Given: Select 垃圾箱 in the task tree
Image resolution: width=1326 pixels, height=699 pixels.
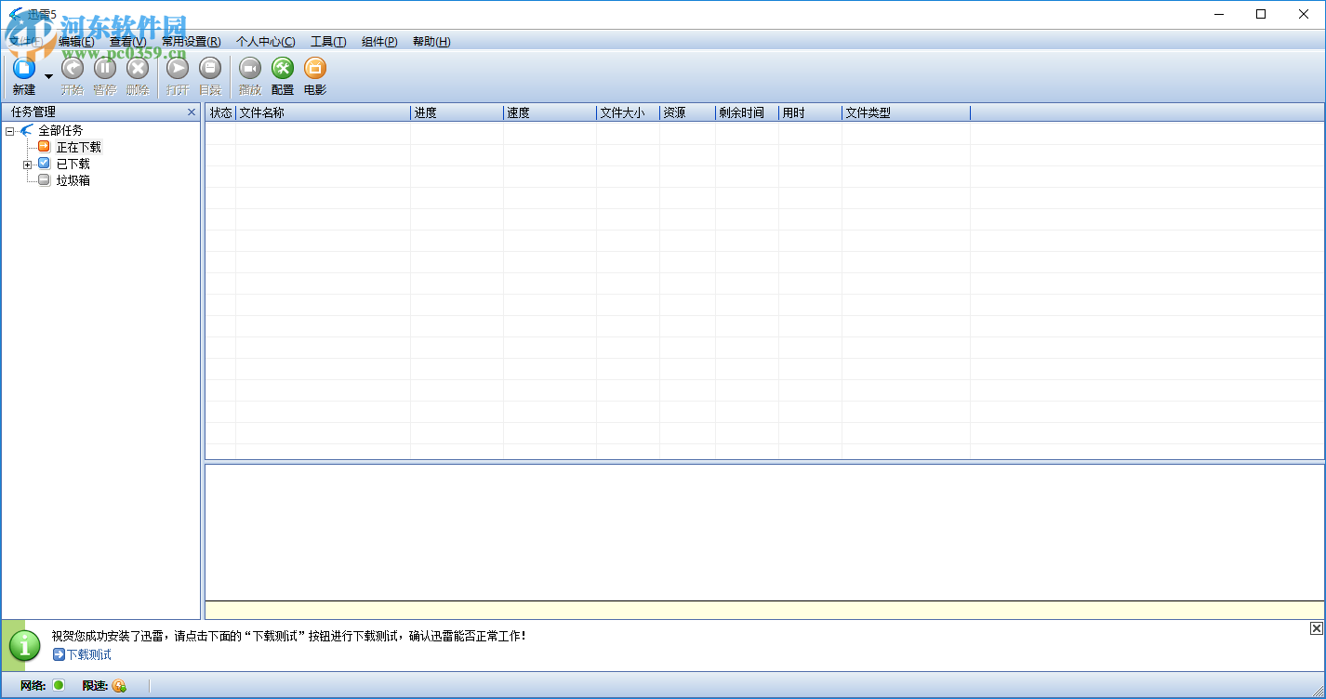Looking at the screenshot, I should click(73, 181).
